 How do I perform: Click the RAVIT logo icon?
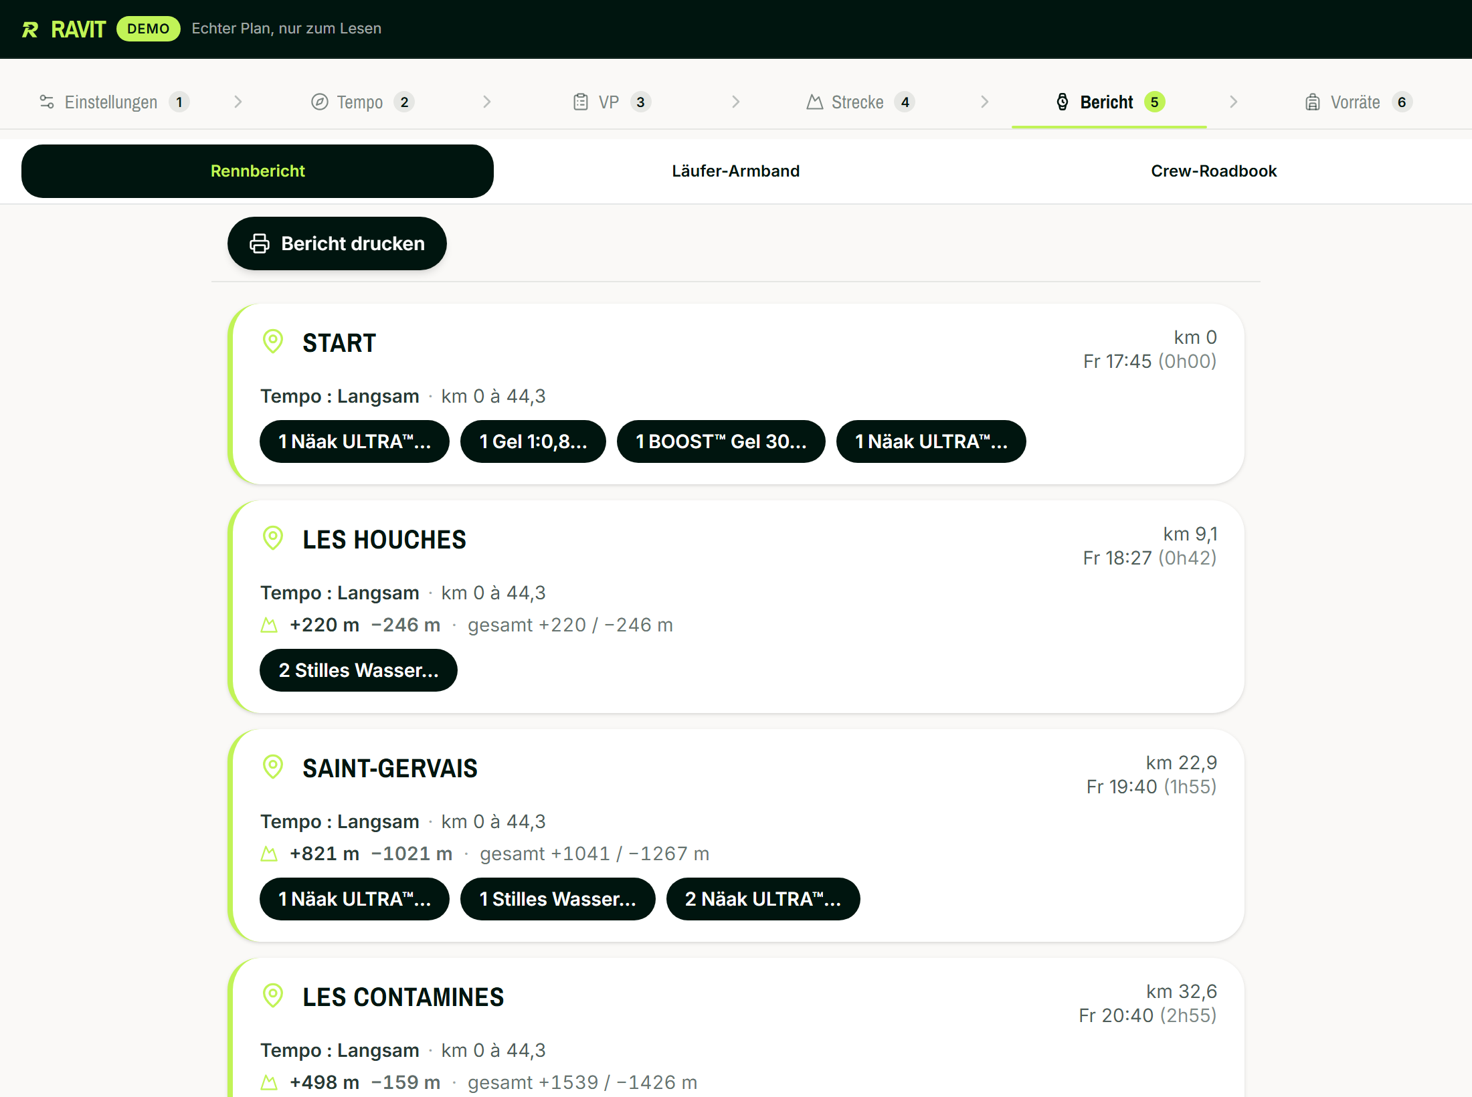pyautogui.click(x=30, y=29)
